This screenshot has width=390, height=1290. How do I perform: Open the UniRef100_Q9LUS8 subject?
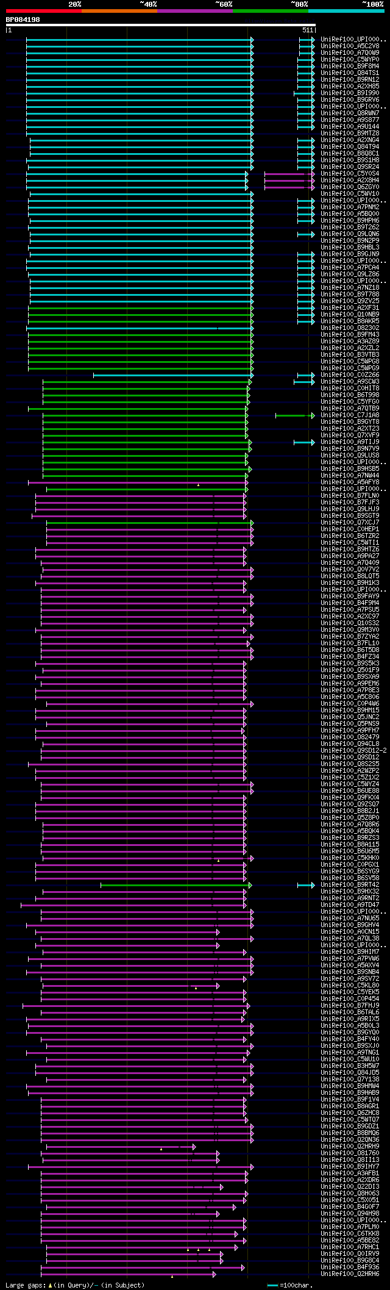(x=350, y=455)
